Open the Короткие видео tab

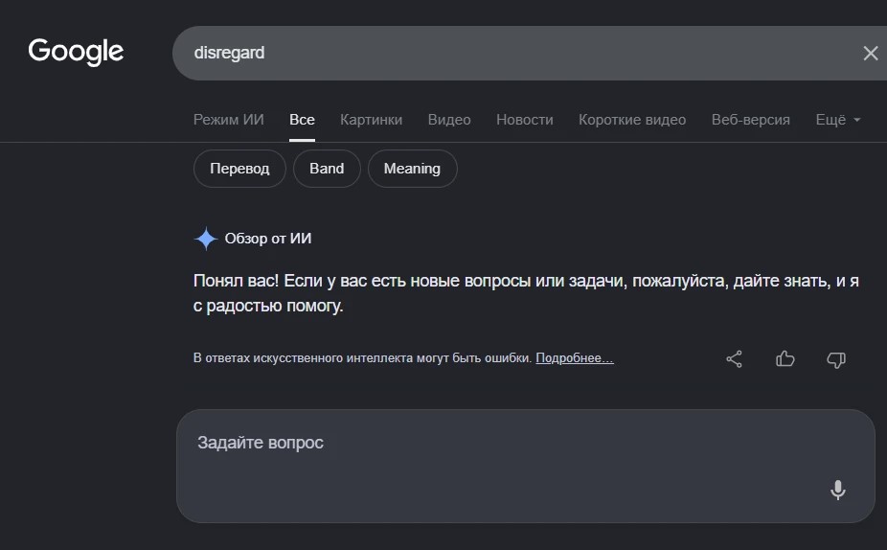(x=632, y=120)
